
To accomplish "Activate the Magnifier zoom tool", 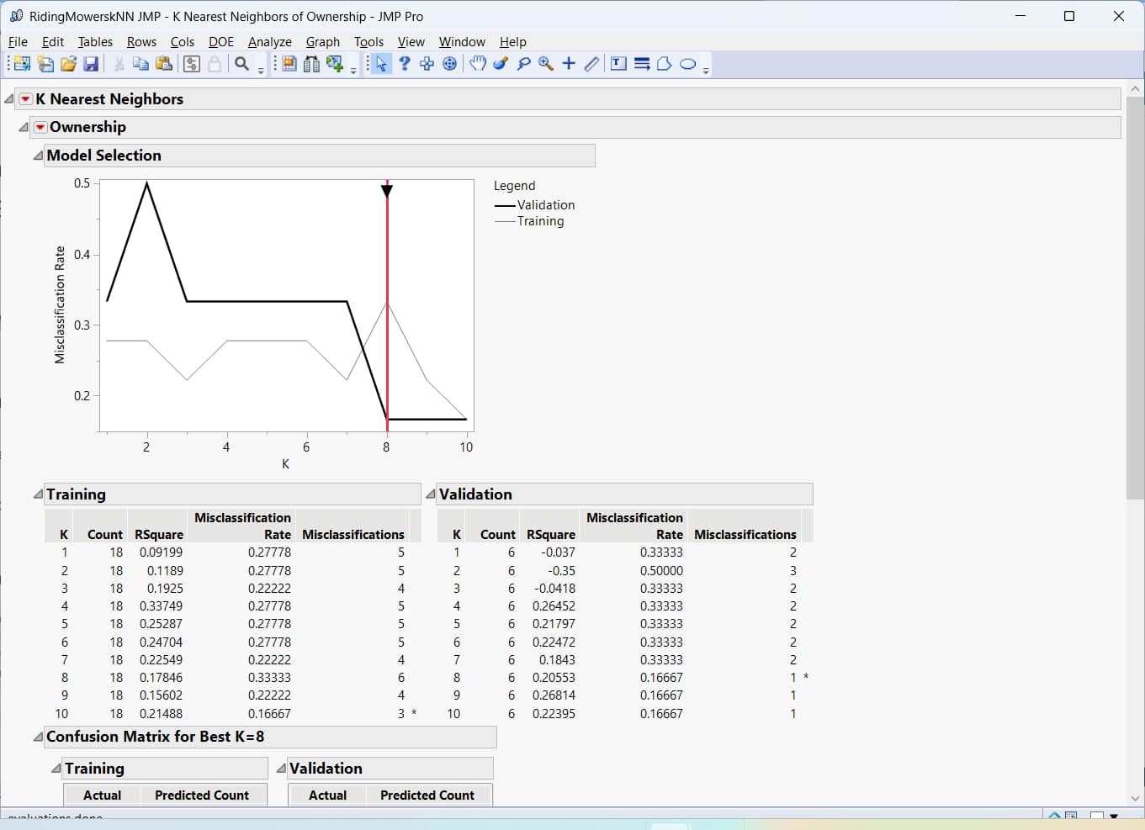I will [x=545, y=63].
